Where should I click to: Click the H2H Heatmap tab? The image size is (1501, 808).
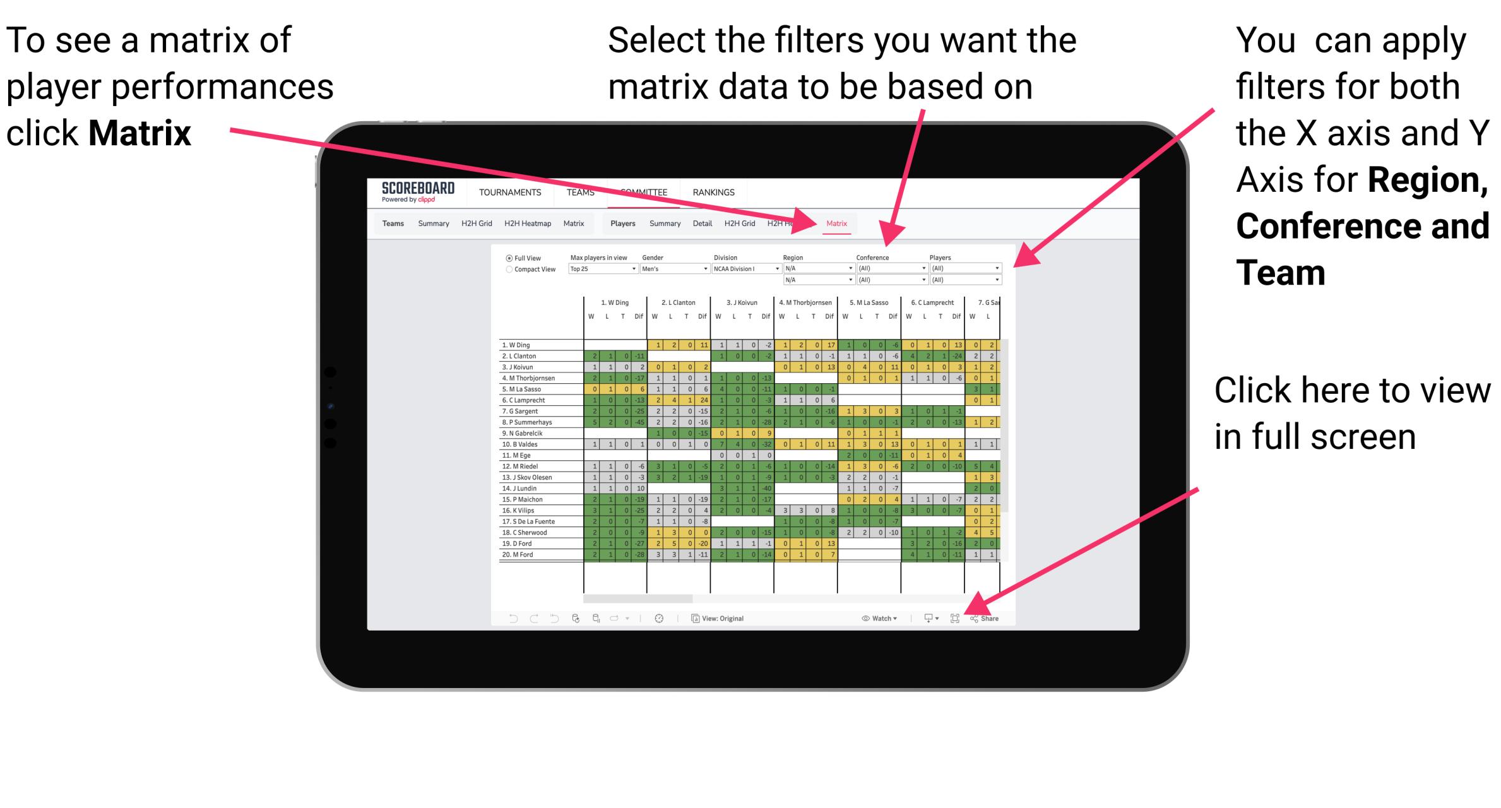click(506, 225)
